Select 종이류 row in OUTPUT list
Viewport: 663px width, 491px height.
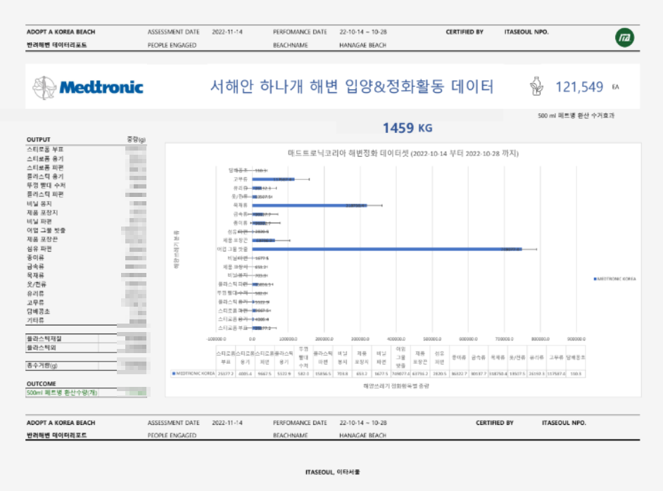click(87, 257)
